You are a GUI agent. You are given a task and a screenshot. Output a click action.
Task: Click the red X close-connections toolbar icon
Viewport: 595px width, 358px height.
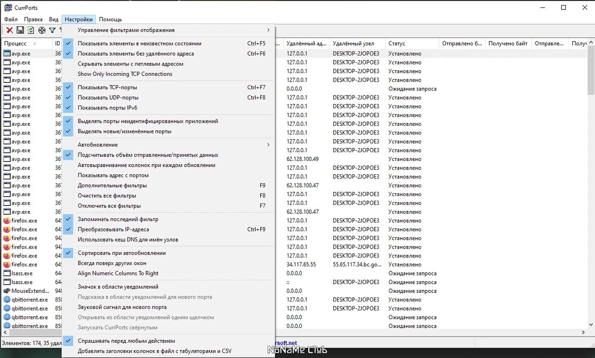[x=9, y=31]
